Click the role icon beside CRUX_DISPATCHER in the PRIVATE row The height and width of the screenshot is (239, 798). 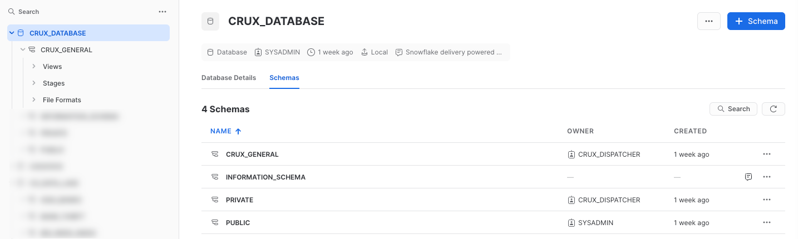(x=571, y=200)
